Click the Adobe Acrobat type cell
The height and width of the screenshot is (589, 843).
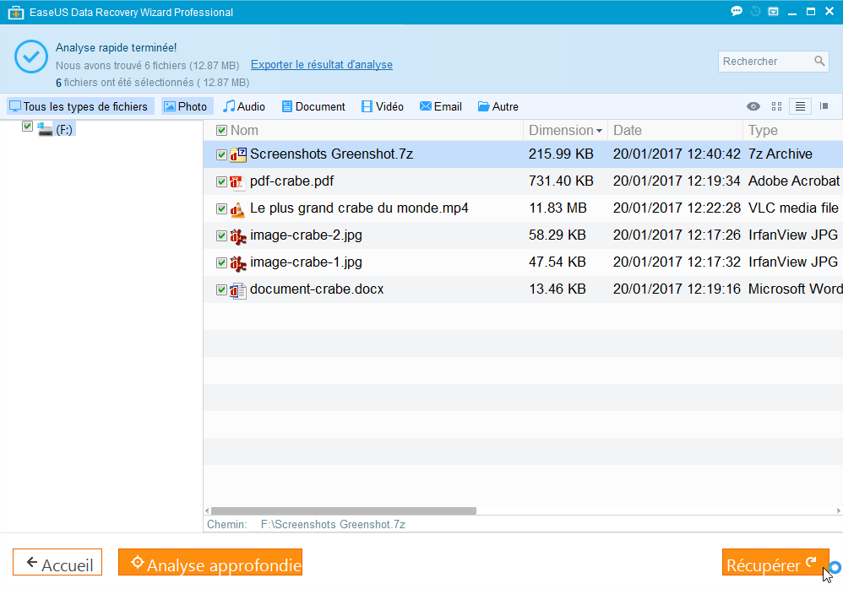(793, 181)
